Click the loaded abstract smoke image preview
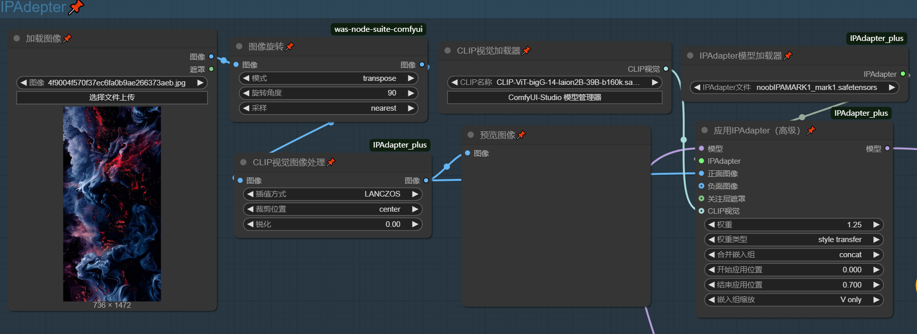917x334 pixels. [x=112, y=204]
